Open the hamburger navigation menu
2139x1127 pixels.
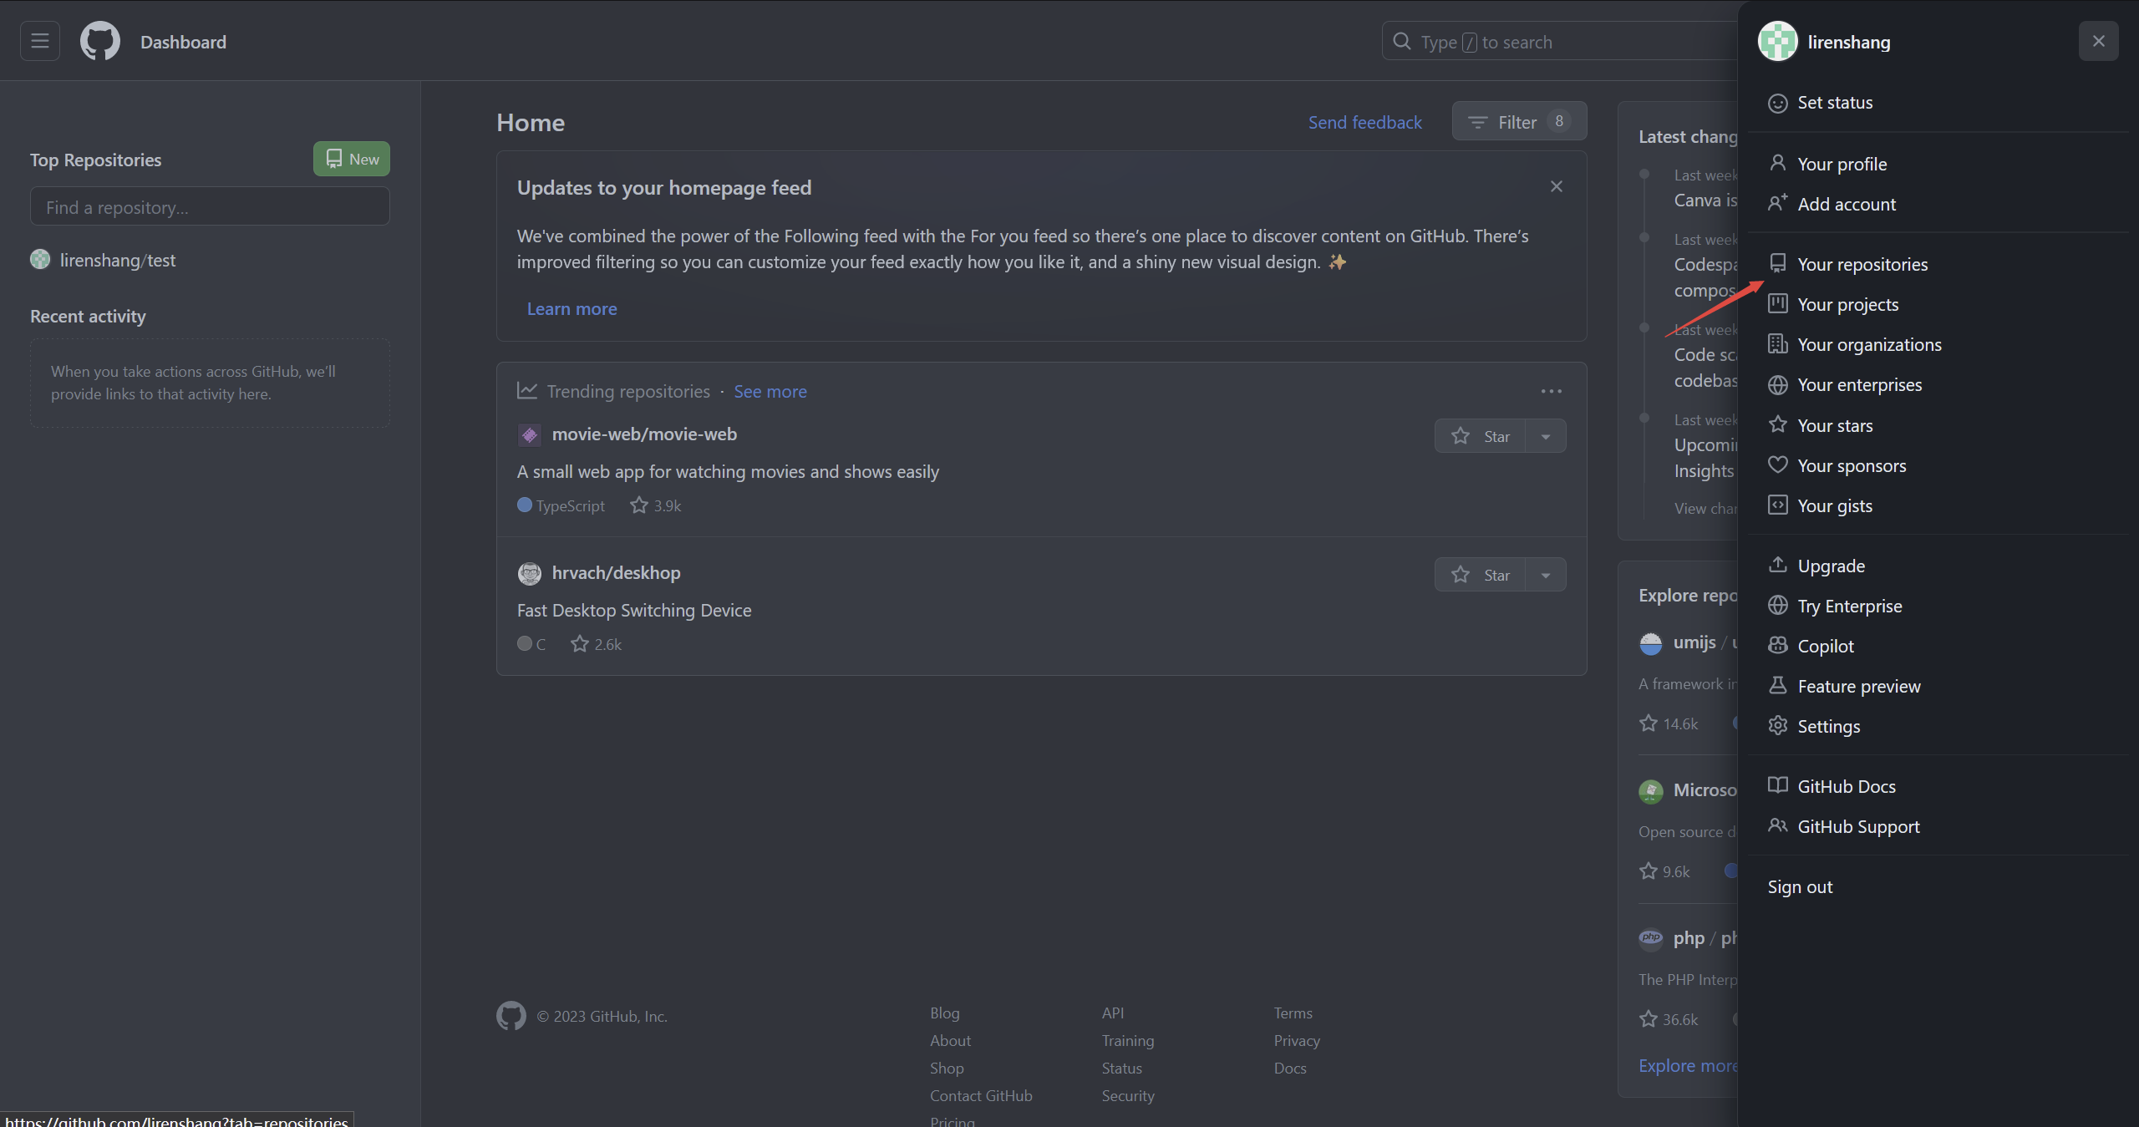point(39,41)
